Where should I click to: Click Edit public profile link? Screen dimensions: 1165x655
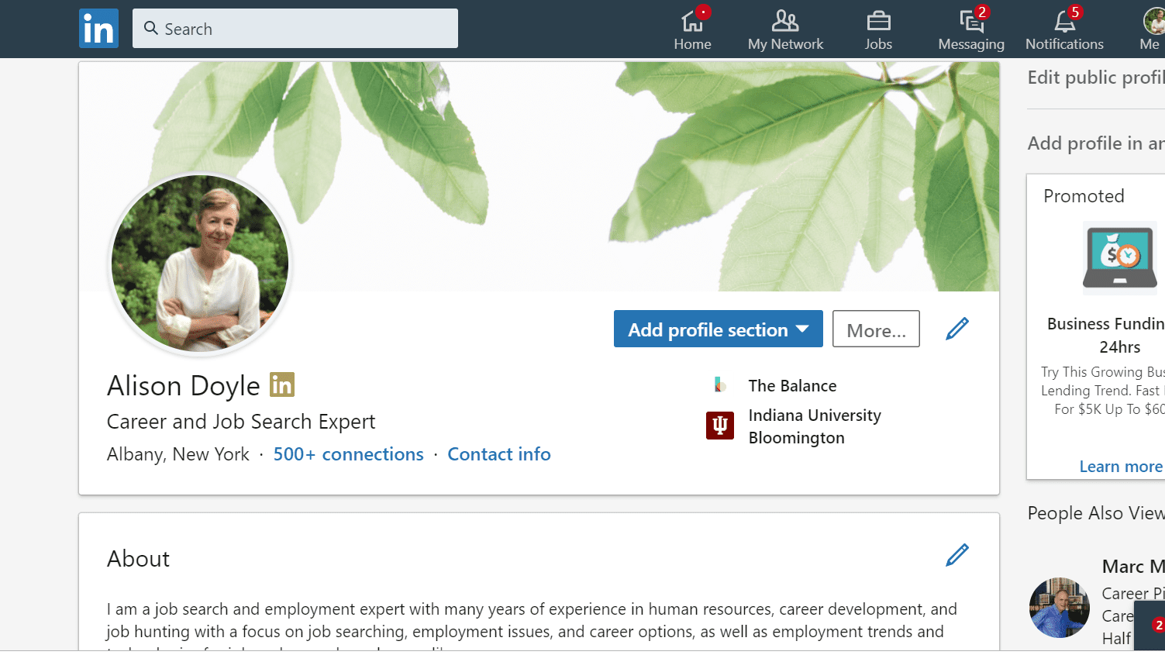(1096, 78)
